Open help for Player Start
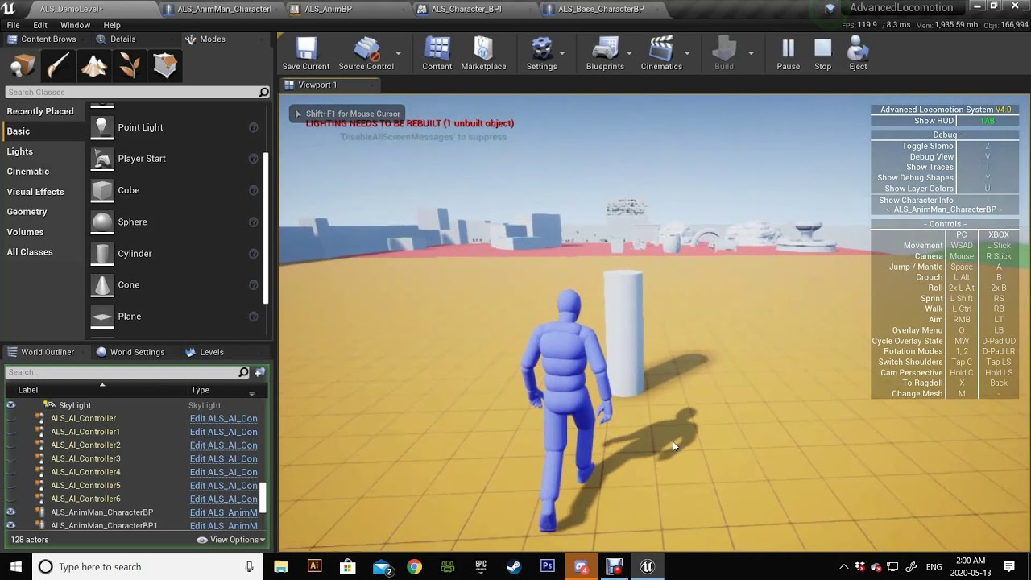Viewport: 1031px width, 580px height. 253,159
